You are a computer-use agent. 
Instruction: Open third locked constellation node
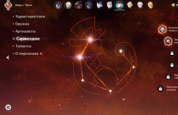click(x=172, y=53)
